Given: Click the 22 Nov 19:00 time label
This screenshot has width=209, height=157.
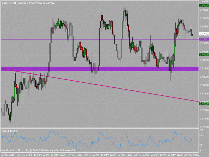Looking at the screenshot, I should tap(159, 155).
